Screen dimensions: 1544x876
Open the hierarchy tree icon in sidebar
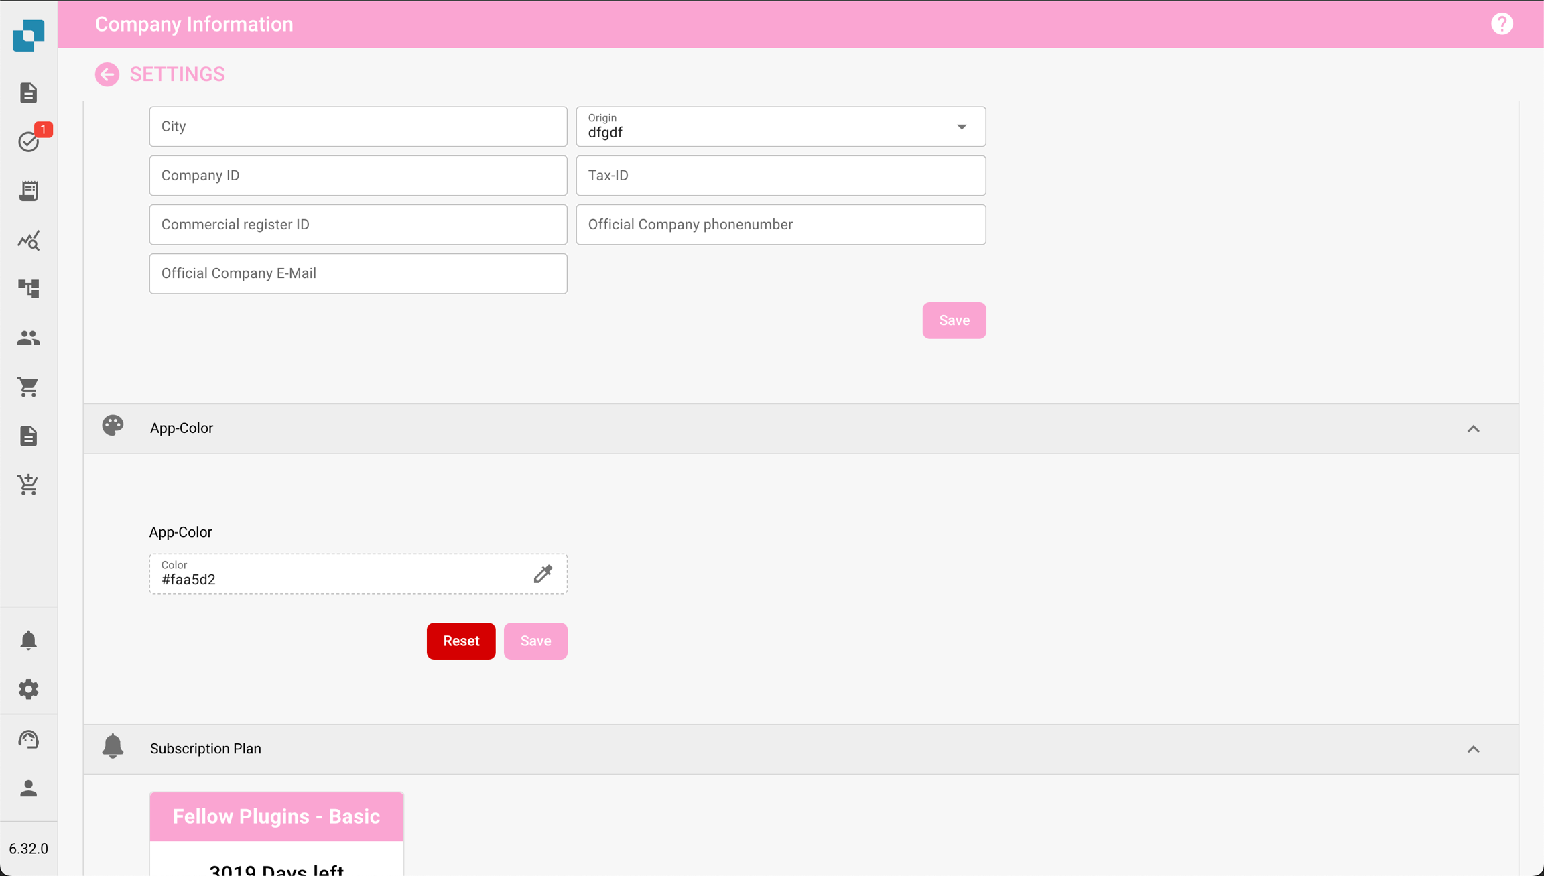point(29,289)
